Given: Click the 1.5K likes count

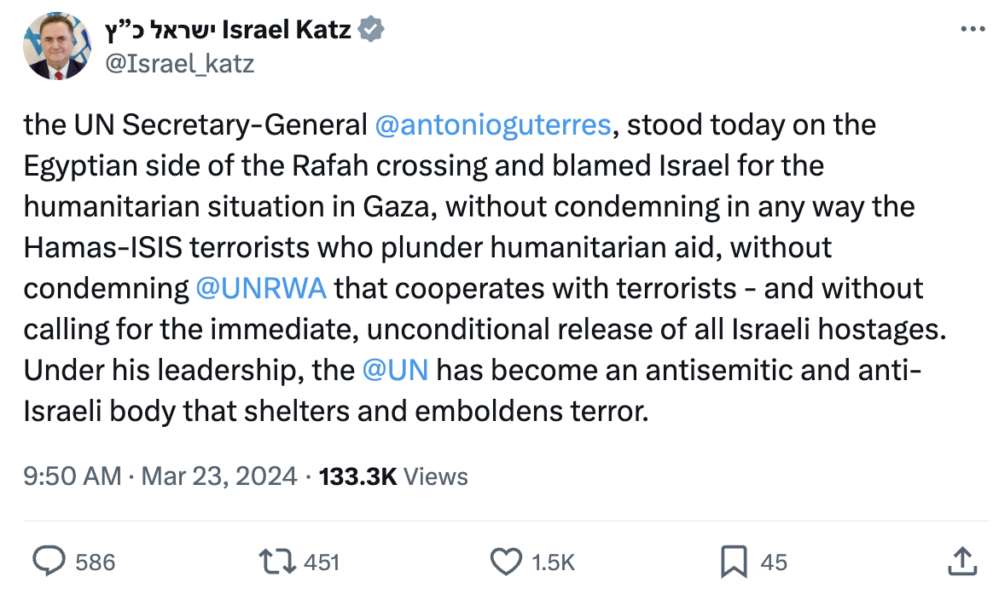Looking at the screenshot, I should (553, 562).
